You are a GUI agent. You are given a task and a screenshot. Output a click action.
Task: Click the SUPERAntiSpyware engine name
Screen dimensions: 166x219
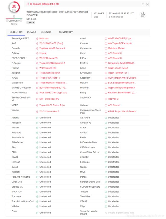[90, 187]
